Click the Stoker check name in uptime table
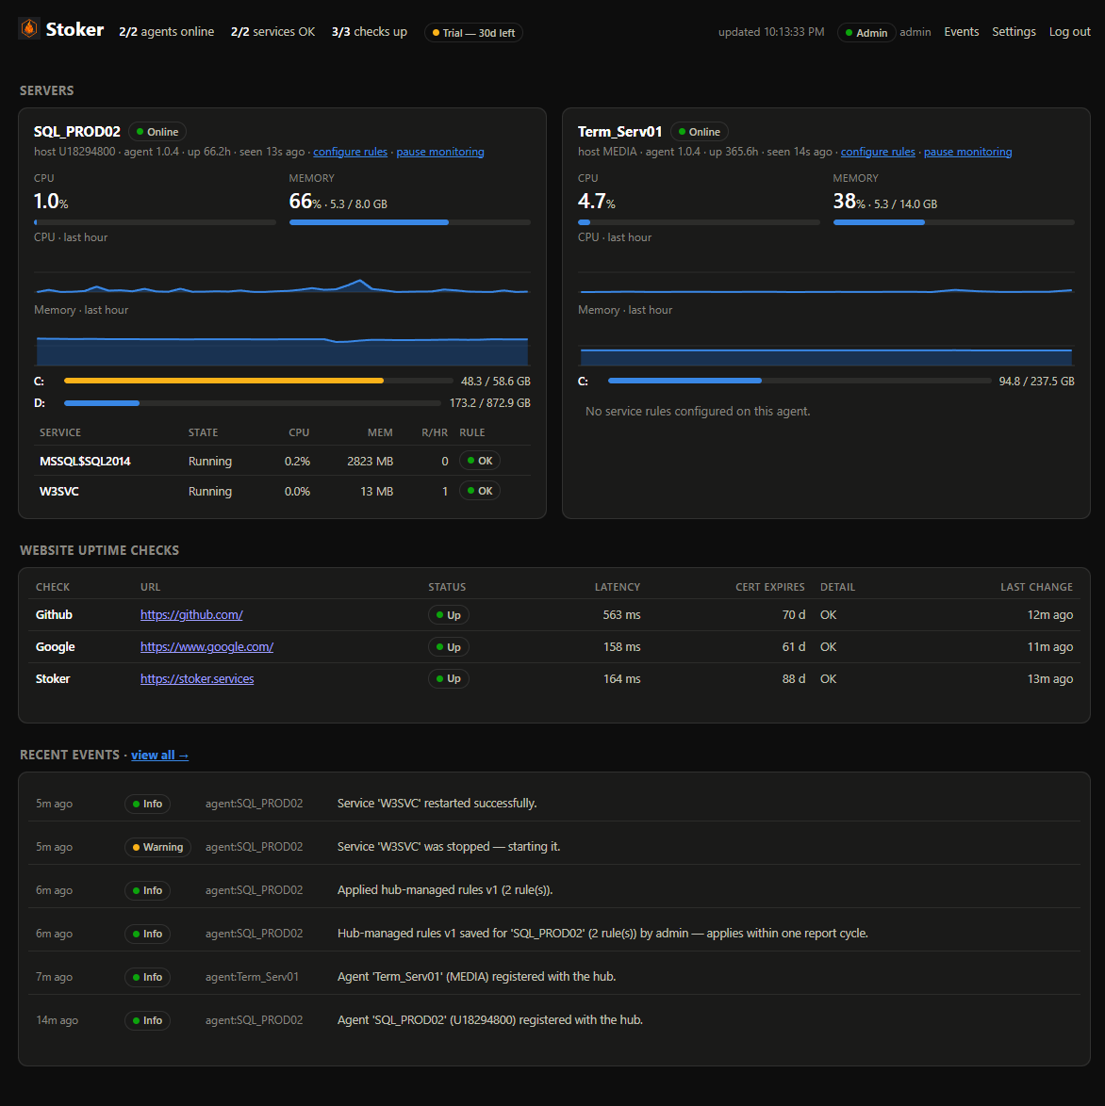Image resolution: width=1105 pixels, height=1106 pixels. point(53,678)
